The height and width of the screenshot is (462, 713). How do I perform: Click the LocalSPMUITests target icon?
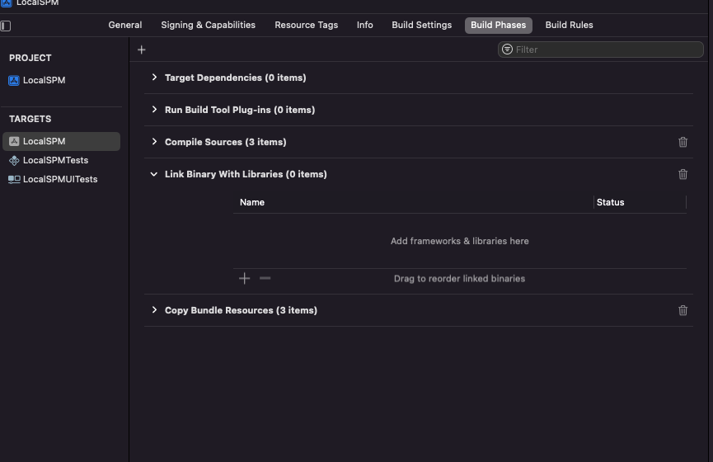pos(14,179)
